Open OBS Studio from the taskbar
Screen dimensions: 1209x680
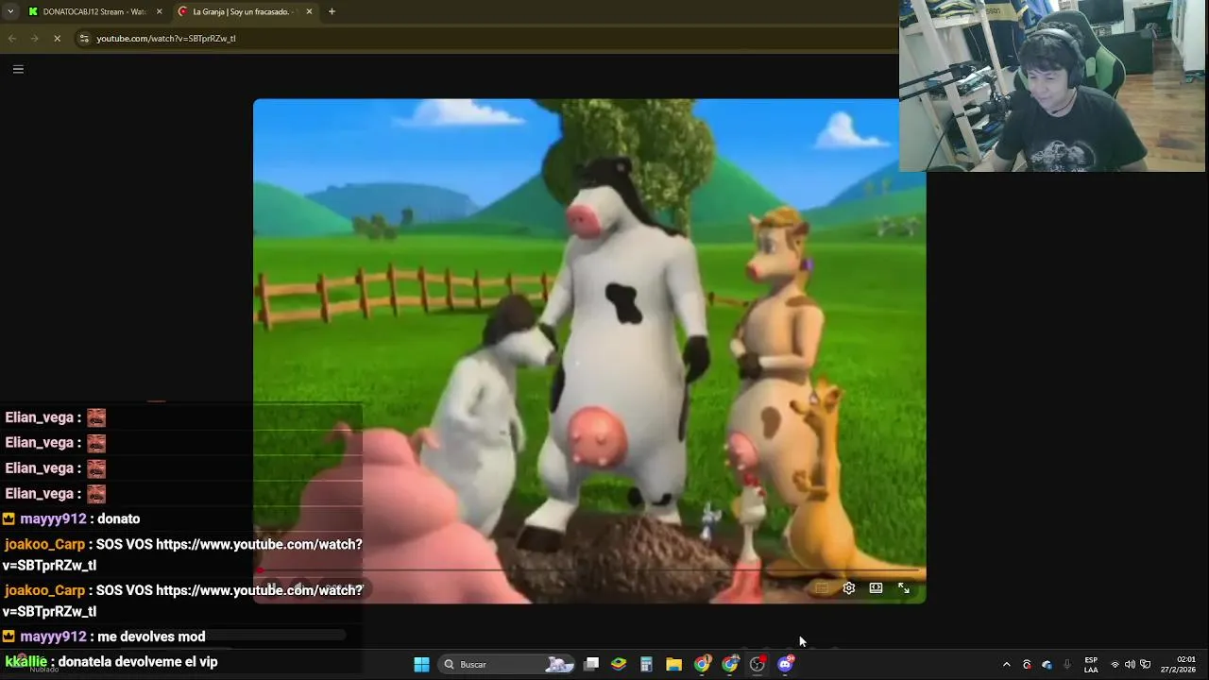[x=758, y=664]
